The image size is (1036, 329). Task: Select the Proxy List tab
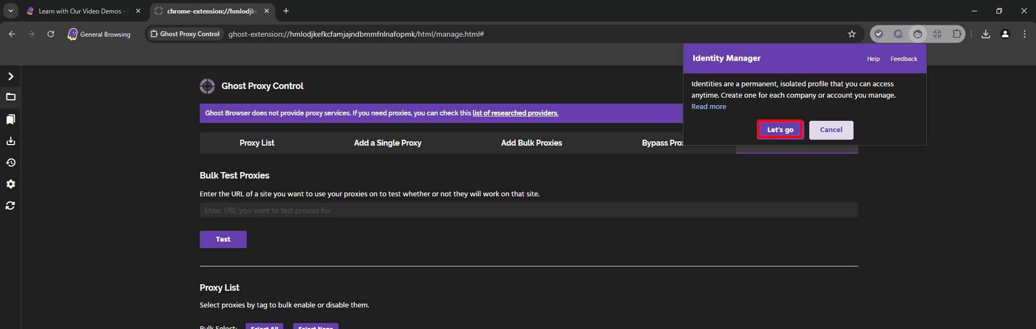click(257, 143)
